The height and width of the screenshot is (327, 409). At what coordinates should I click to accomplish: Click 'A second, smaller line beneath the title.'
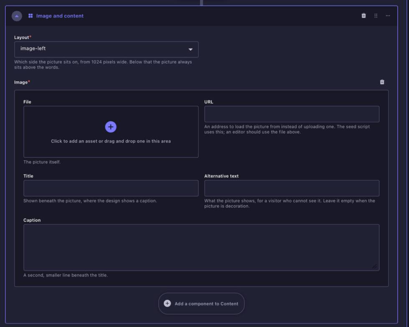tap(66, 275)
